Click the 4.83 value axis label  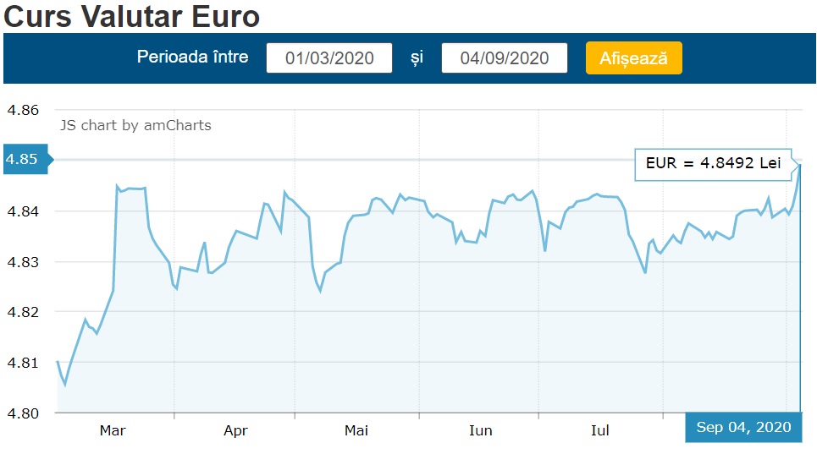point(23,262)
